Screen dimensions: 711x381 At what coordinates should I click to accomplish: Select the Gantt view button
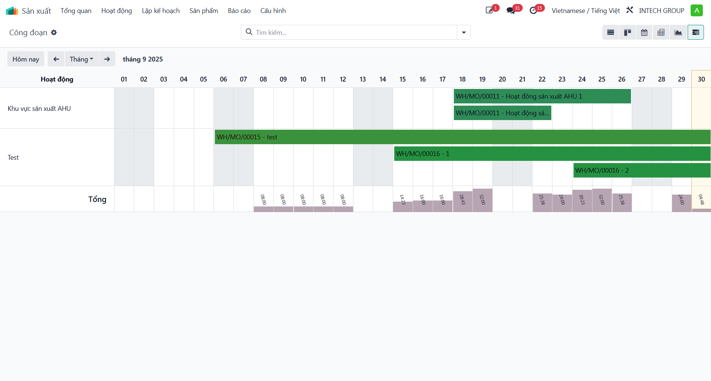695,33
